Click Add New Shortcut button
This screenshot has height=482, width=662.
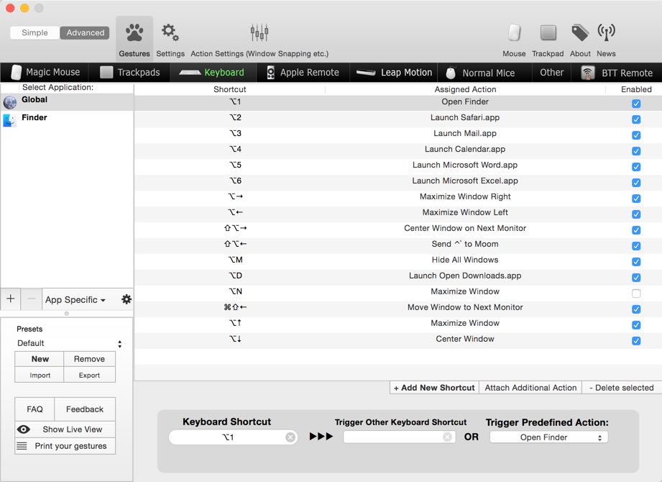pos(434,388)
